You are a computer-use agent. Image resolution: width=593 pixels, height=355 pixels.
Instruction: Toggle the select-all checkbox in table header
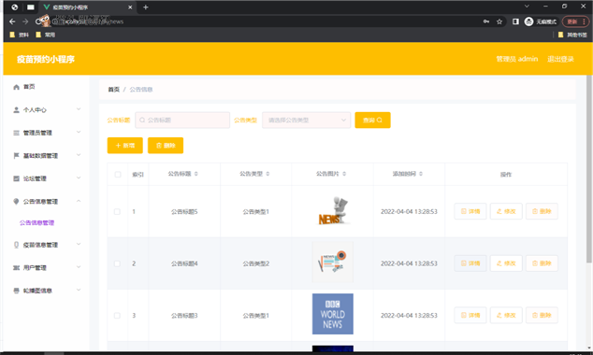click(x=118, y=175)
